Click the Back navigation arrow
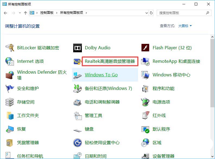This screenshot has height=159, width=215. pyautogui.click(x=5, y=13)
